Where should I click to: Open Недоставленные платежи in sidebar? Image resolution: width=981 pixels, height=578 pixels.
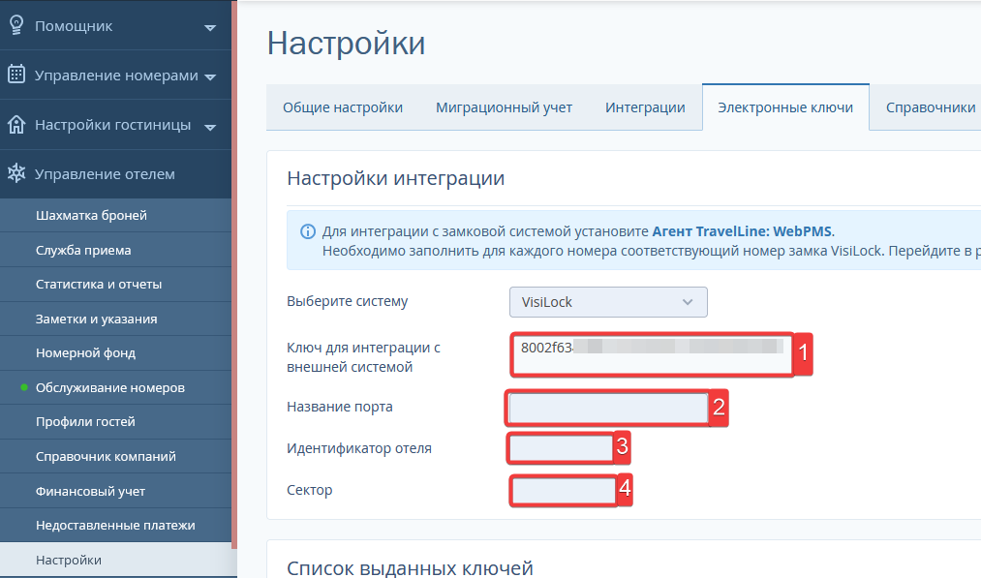116,526
